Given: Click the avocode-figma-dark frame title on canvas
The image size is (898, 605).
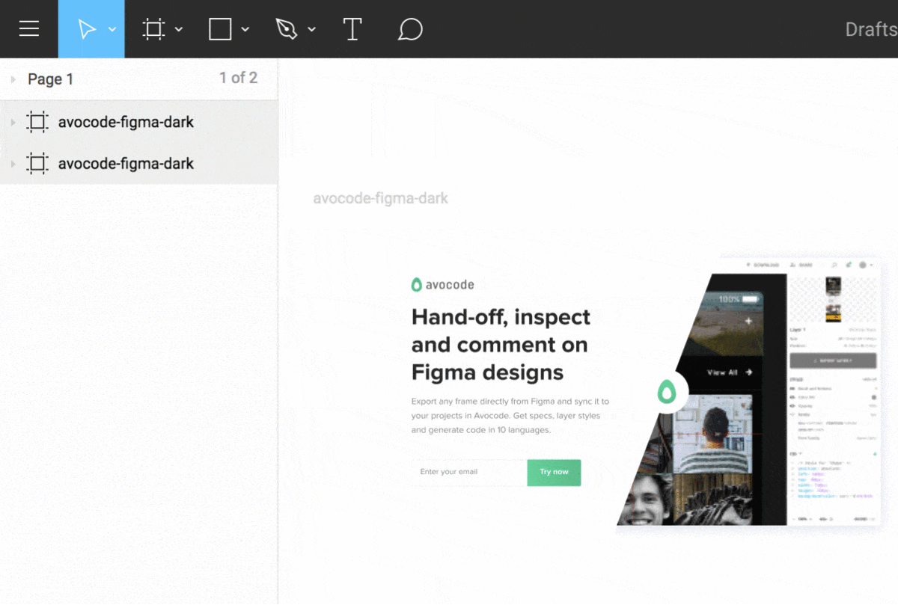Looking at the screenshot, I should coord(380,198).
